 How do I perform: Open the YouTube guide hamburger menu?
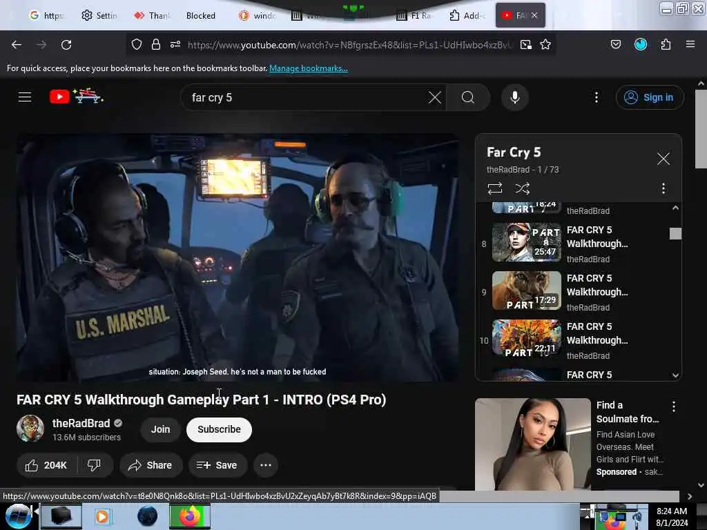[x=25, y=97]
